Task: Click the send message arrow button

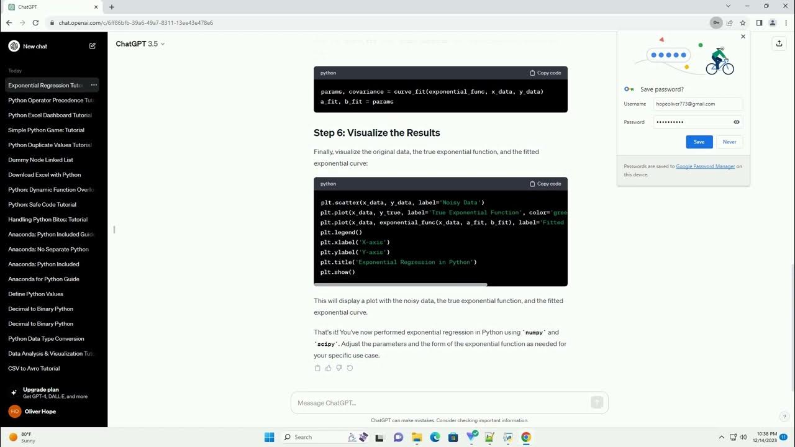Action: point(597,403)
